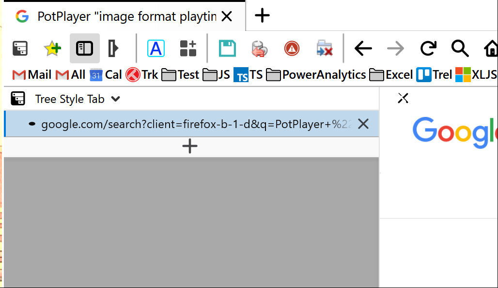Viewport: 498px width, 288px height.
Task: Open a new browser tab
Action: (x=263, y=15)
